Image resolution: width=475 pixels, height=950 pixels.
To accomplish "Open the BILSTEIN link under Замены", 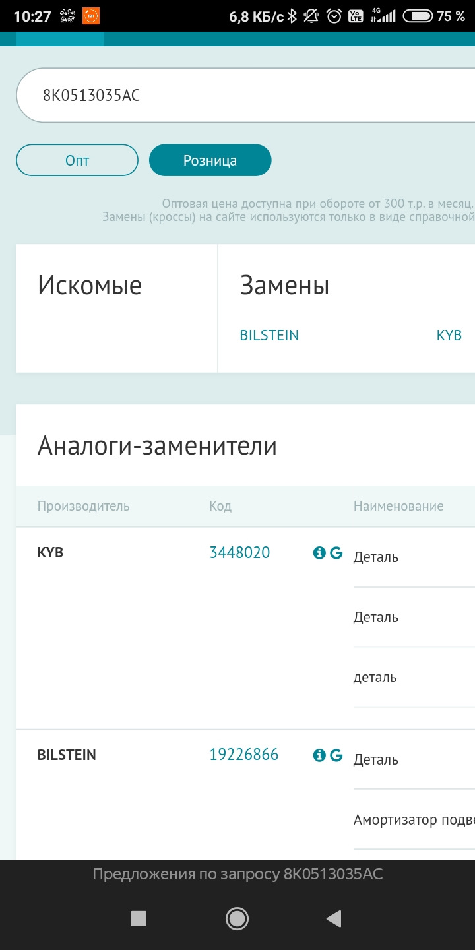I will click(x=269, y=336).
